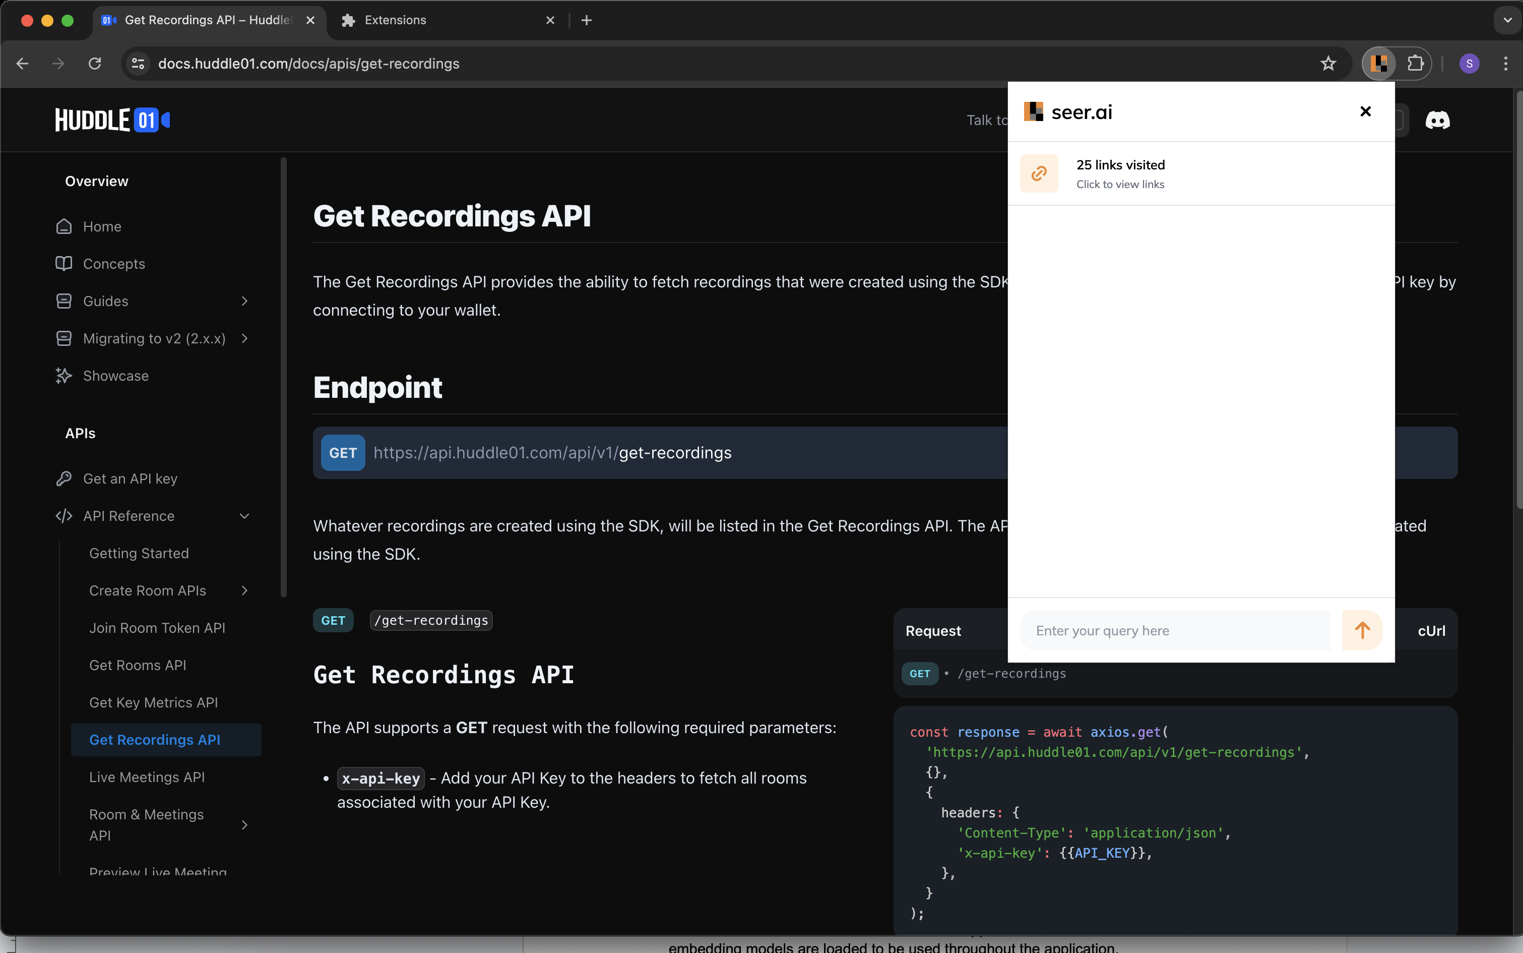Click the seer.ai extension icon in toolbar
Screen dimensions: 1523x953
point(1379,63)
